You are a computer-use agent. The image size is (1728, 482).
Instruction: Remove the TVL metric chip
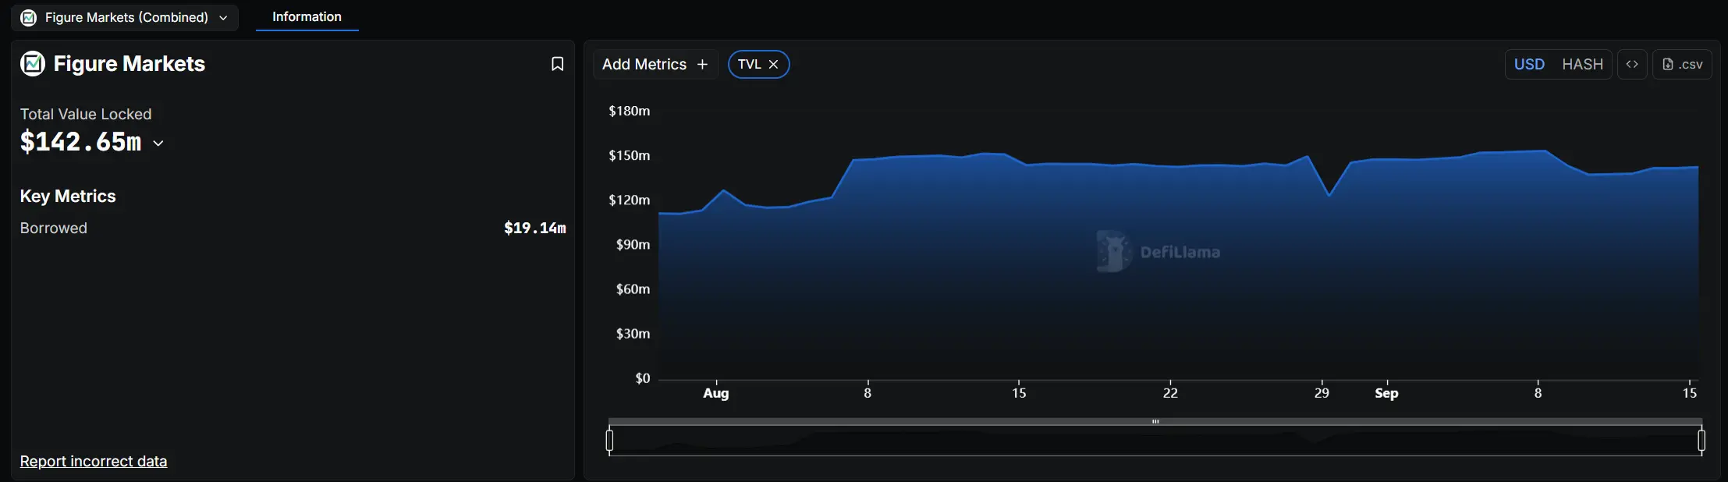point(773,65)
